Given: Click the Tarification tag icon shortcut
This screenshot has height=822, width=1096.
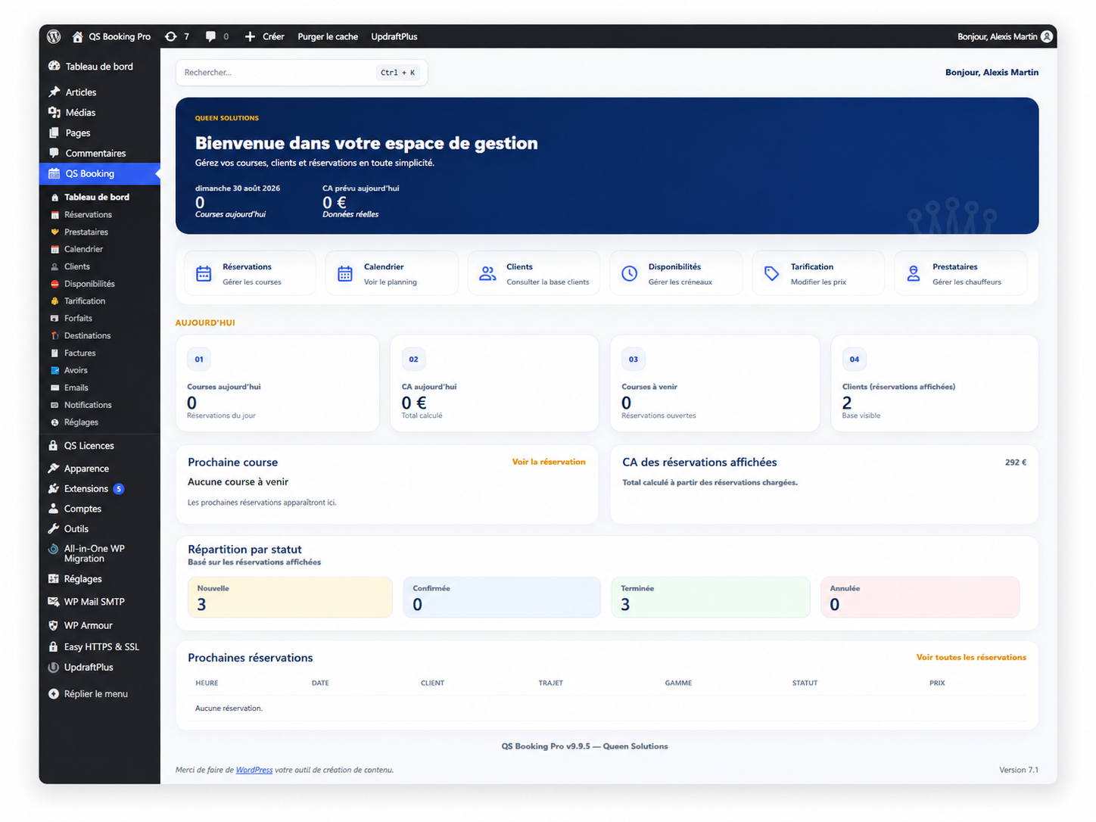Looking at the screenshot, I should [x=771, y=274].
